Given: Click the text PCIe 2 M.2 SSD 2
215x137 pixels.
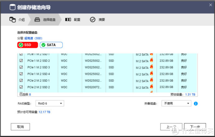Looking at the screenshot, I should tap(39, 87).
